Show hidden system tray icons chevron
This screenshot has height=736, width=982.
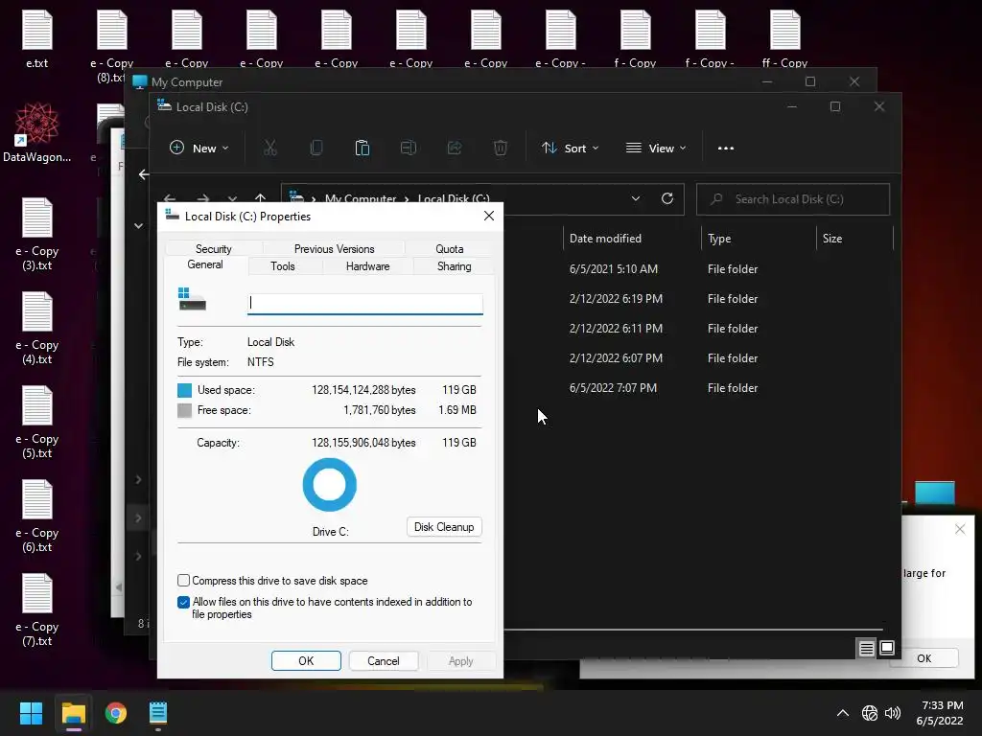[x=843, y=713]
